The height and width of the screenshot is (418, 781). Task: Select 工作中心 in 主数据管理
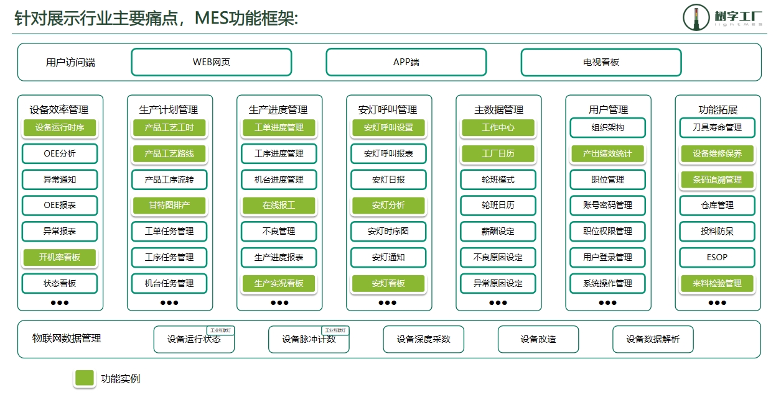click(x=498, y=128)
